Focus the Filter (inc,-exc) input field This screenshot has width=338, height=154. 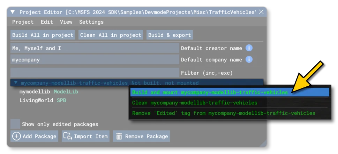(x=95, y=73)
